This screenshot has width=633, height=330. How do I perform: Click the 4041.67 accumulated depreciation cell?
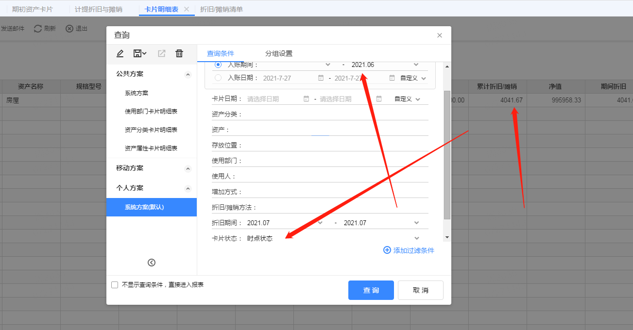pos(497,100)
